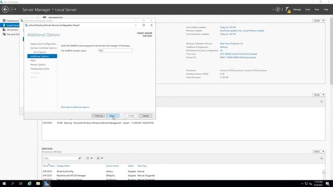Open the Central Time zone link
Image resolution: width=333 pixels, height=187 pixels.
click(238, 54)
